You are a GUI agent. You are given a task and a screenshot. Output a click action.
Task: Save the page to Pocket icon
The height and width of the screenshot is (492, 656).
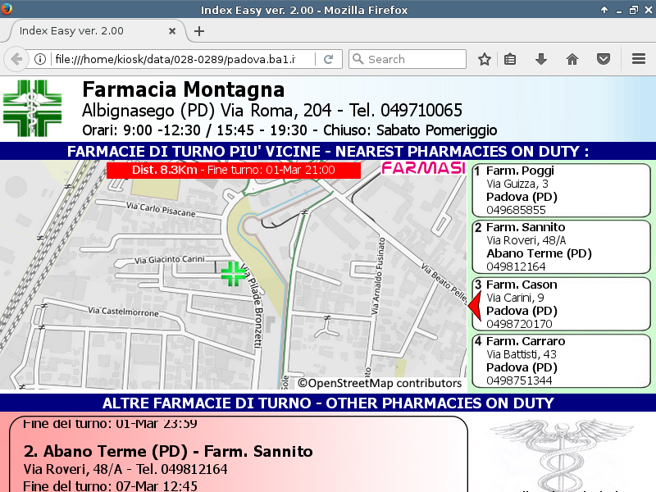pyautogui.click(x=604, y=59)
